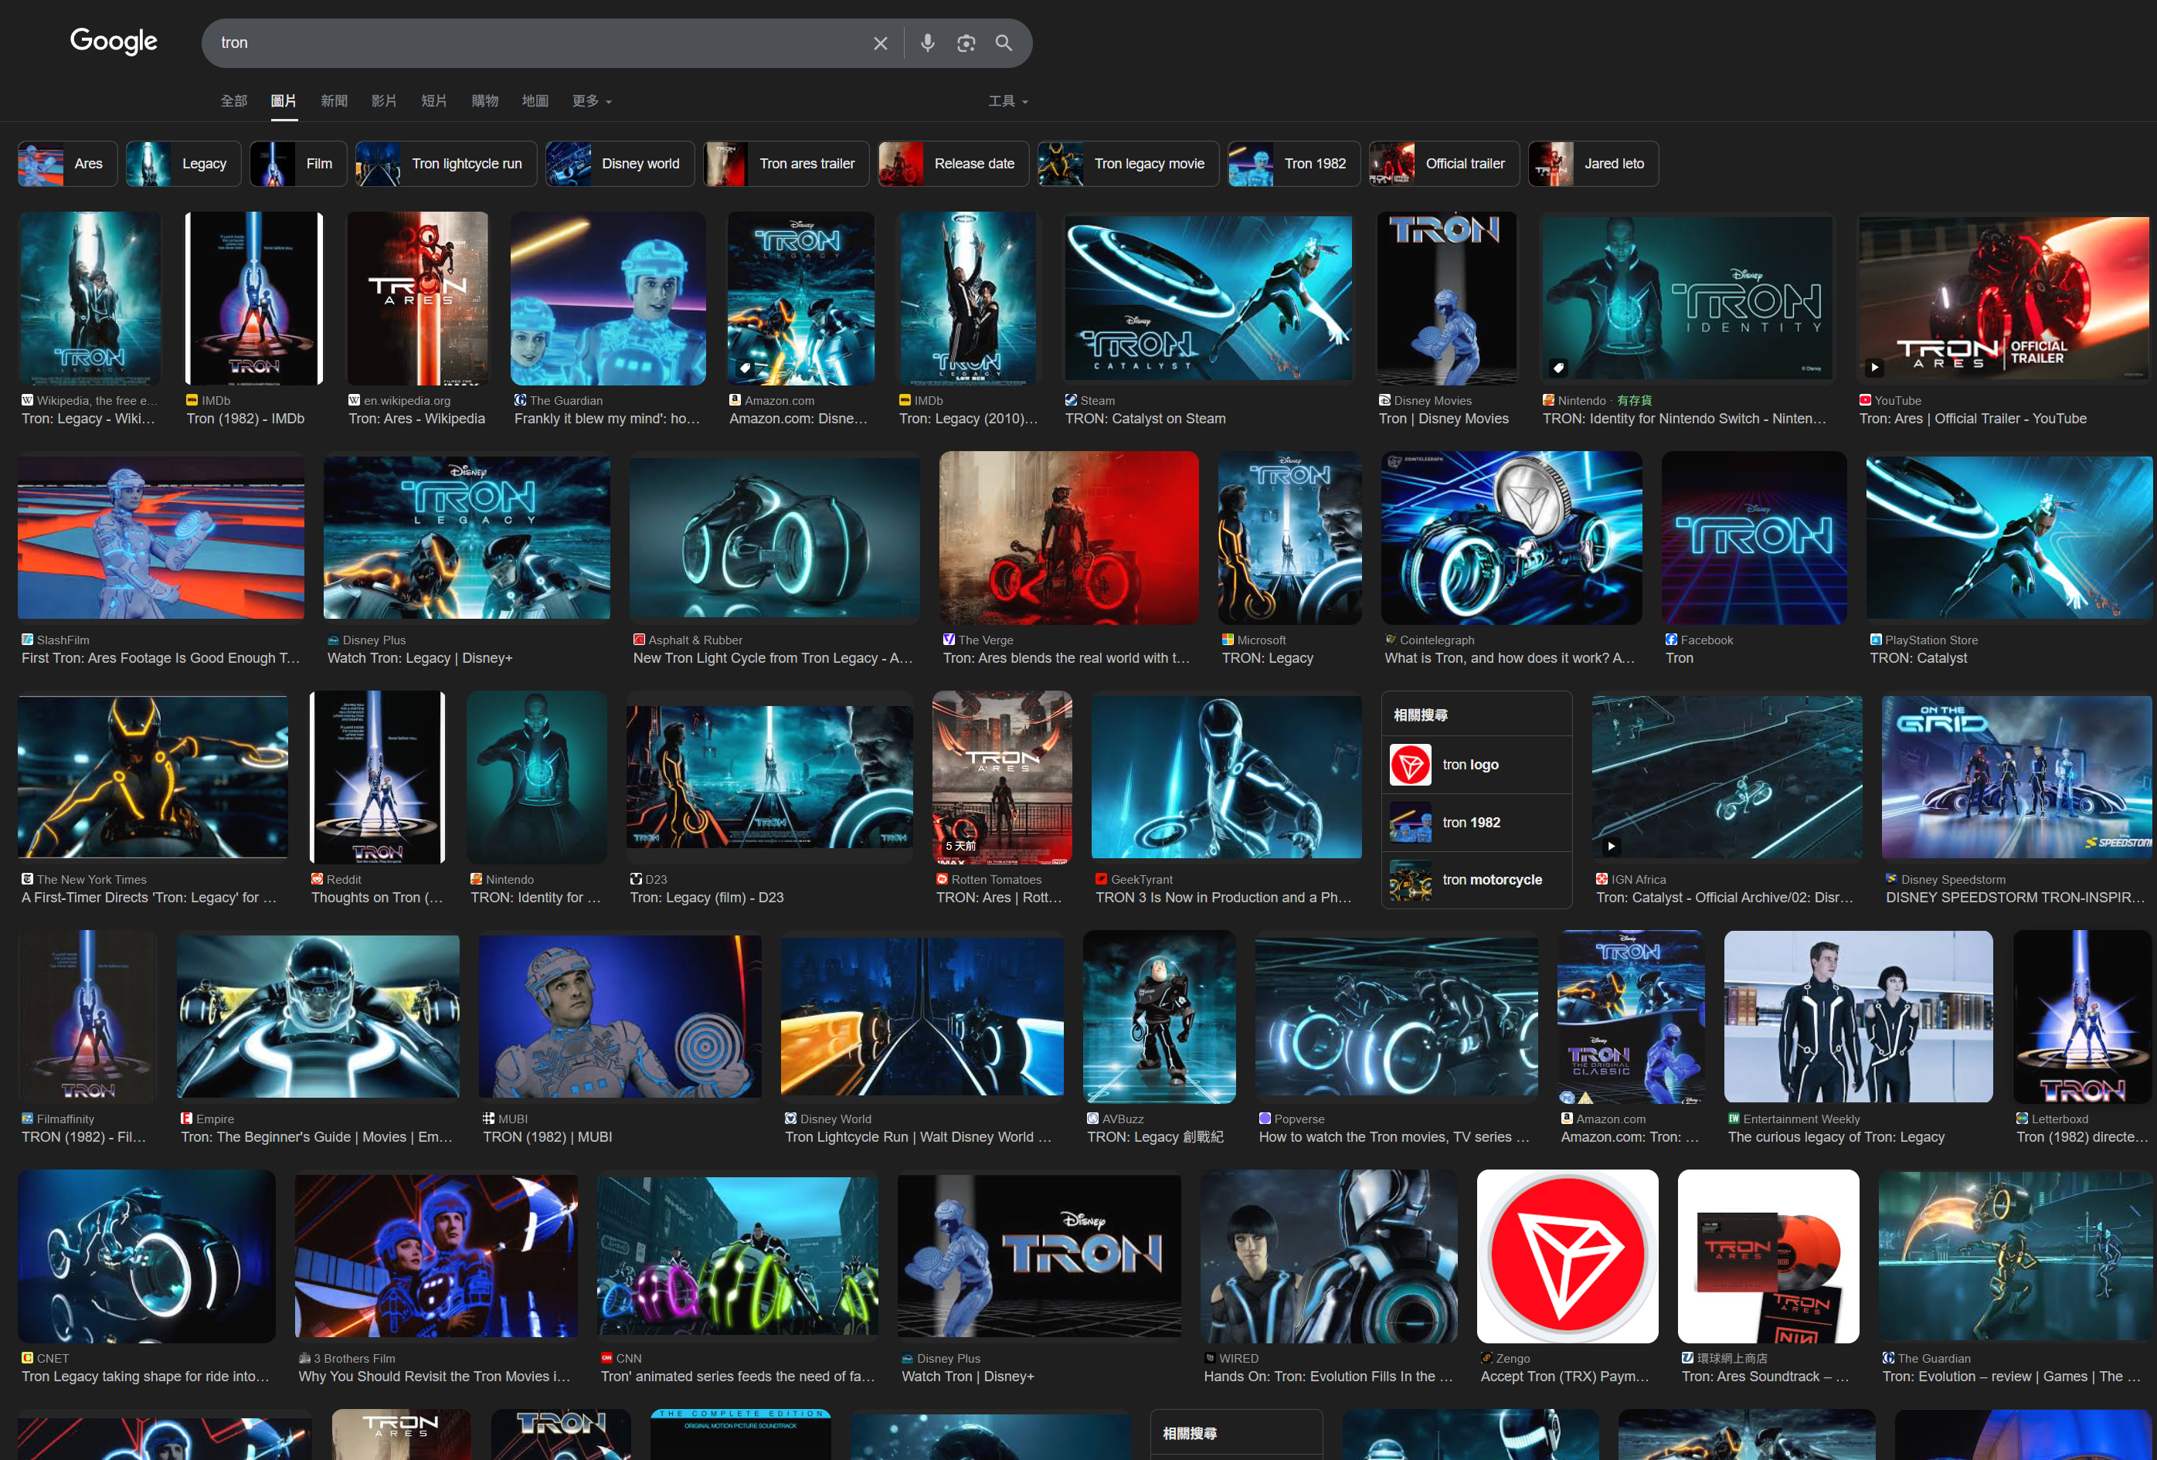Click the play icon on IGN Africa video
2157x1460 pixels.
coord(1610,847)
